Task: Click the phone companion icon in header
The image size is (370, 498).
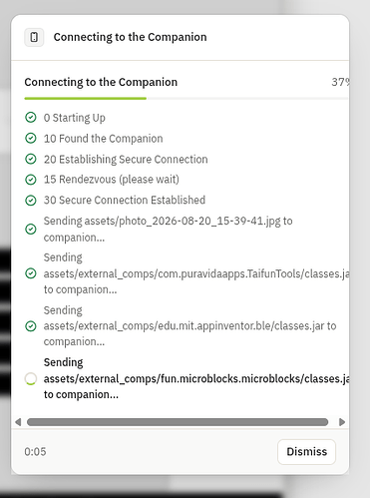Action: pos(34,37)
